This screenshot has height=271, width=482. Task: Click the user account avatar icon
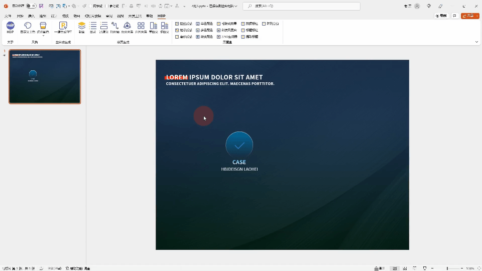point(417,6)
